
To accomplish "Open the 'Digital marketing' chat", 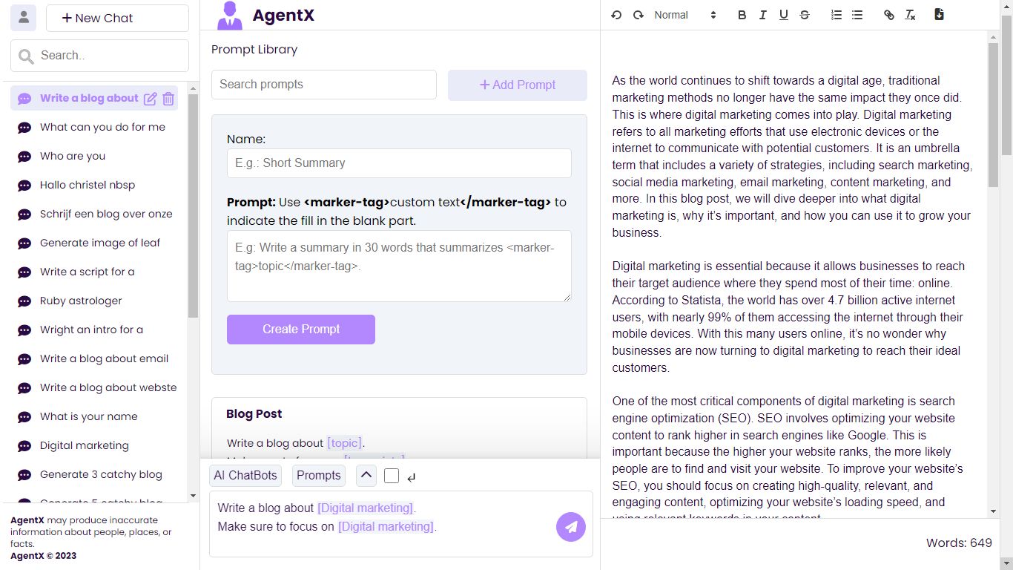I will pyautogui.click(x=84, y=445).
